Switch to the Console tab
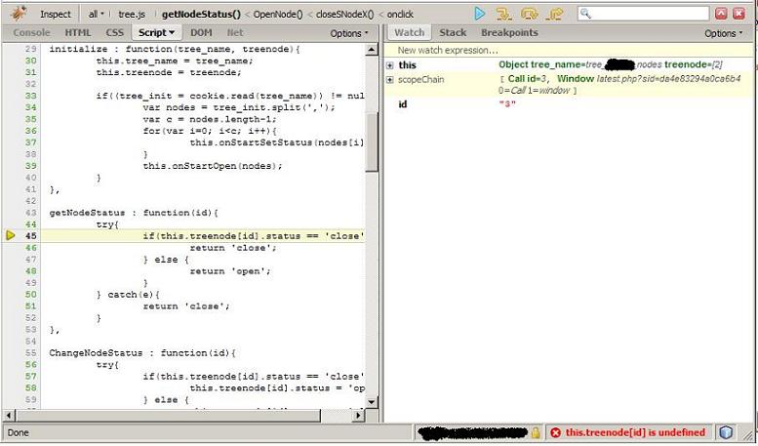Viewport: 758px width, 446px height. click(31, 33)
